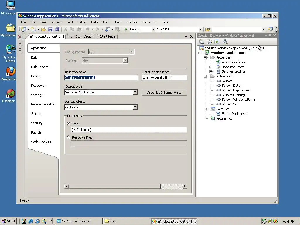Viewport: 300px width, 225px height.
Task: Click the Icon path input field
Action: click(129, 130)
